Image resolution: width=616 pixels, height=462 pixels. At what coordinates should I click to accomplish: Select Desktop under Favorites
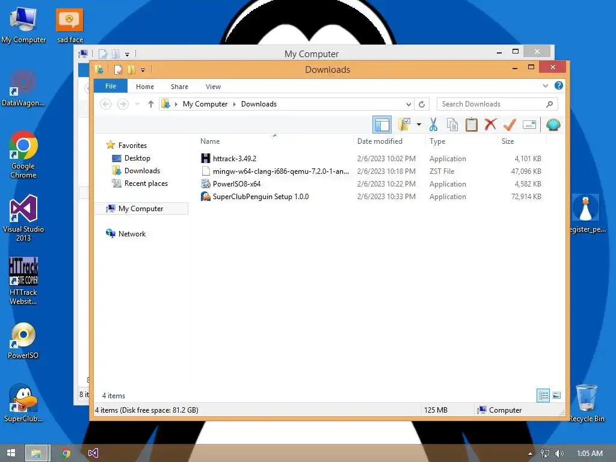(137, 158)
